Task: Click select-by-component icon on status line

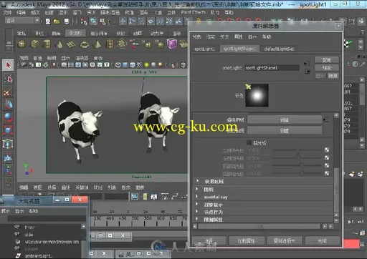Action: click(103, 21)
